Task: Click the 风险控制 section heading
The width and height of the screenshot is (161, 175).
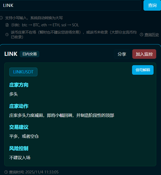Action: (19, 148)
